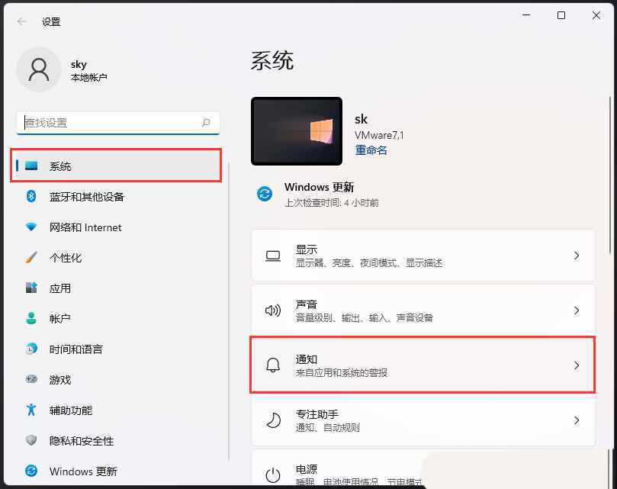Open the 专注助手 card
617x489 pixels.
(423, 420)
